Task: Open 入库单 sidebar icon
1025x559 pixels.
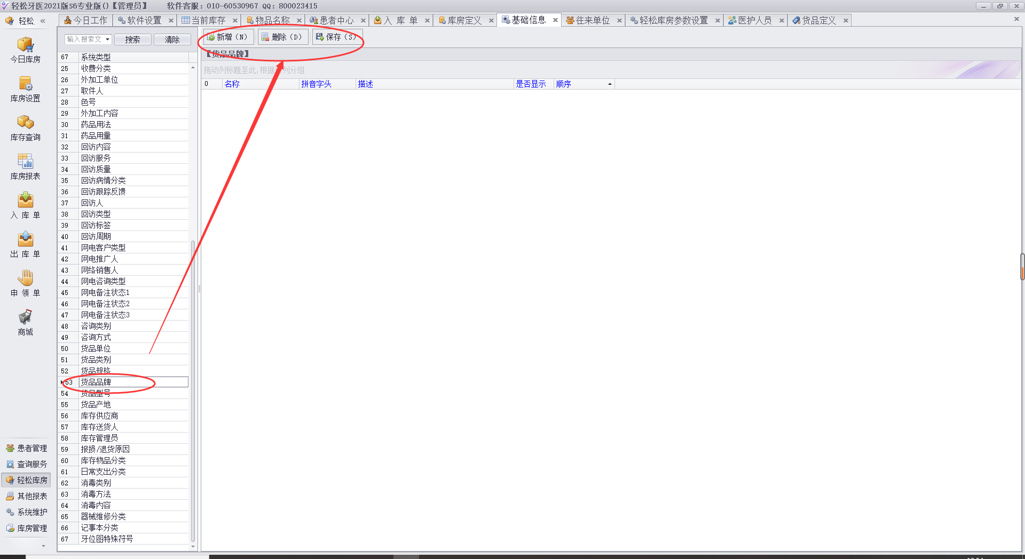Action: (25, 206)
